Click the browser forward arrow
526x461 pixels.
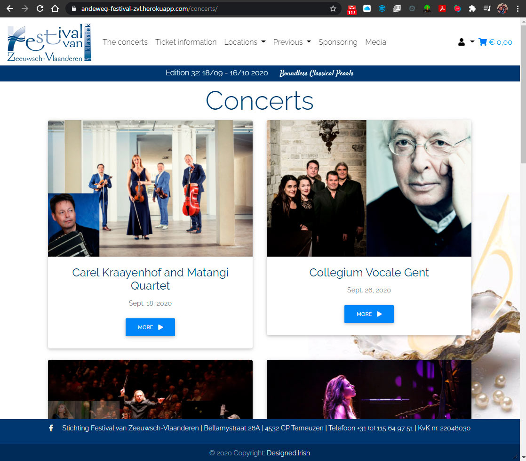(x=25, y=8)
